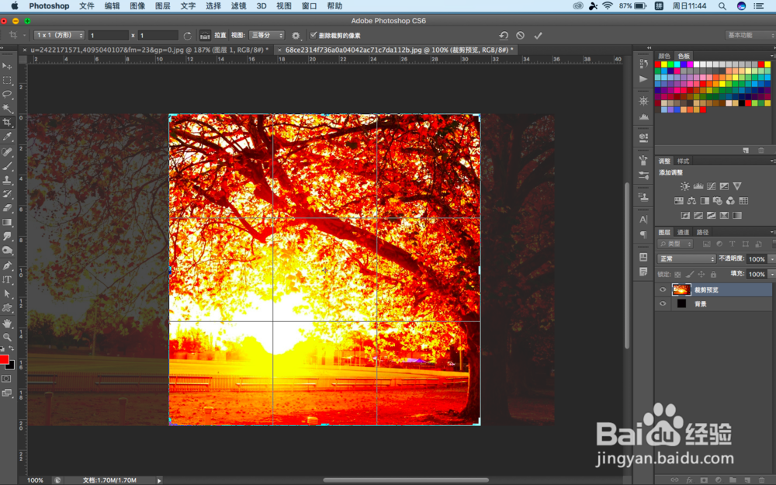
Task: Select the Lasso tool
Action: point(7,94)
